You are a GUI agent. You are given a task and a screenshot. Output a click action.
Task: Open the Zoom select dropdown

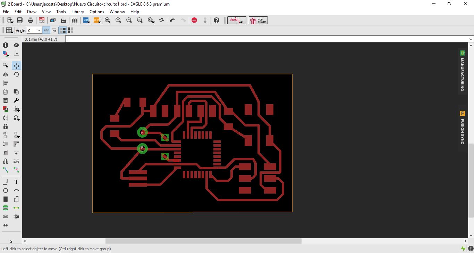coord(151,21)
